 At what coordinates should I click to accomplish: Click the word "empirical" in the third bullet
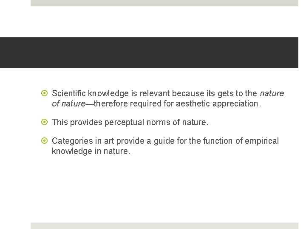point(263,141)
